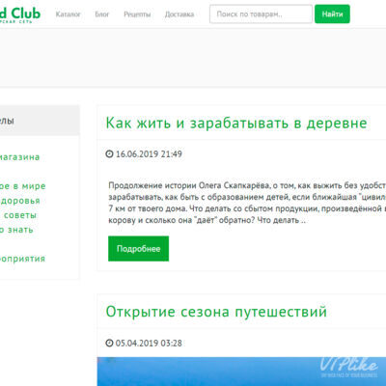The width and height of the screenshot is (386, 386).
Task: Open the Блог menu item
Action: 102,14
